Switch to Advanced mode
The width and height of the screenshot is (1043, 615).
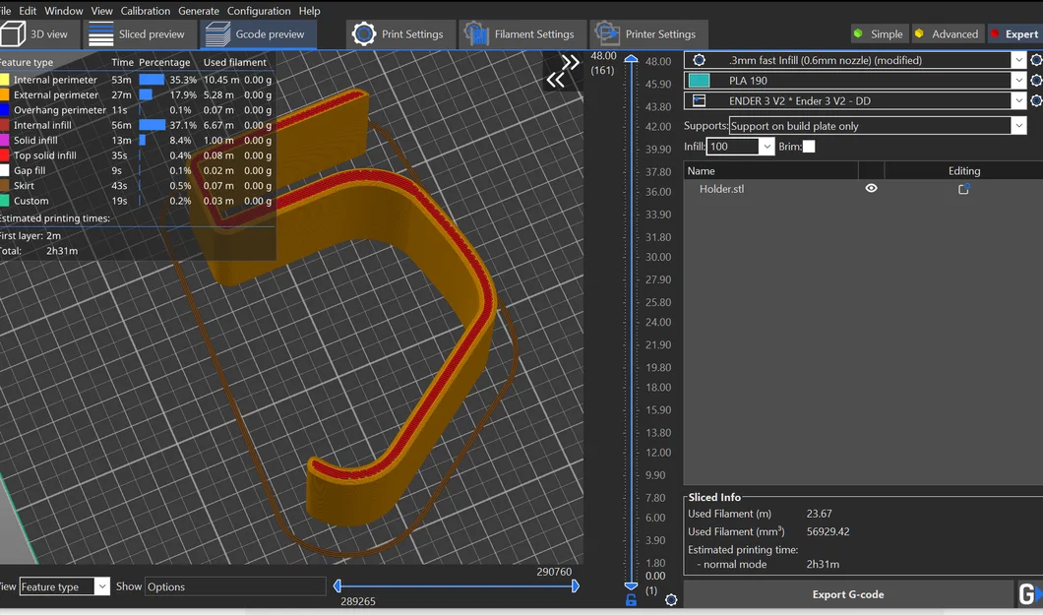(946, 34)
